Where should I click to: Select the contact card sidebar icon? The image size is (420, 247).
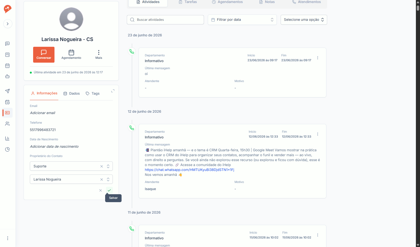tap(7, 113)
